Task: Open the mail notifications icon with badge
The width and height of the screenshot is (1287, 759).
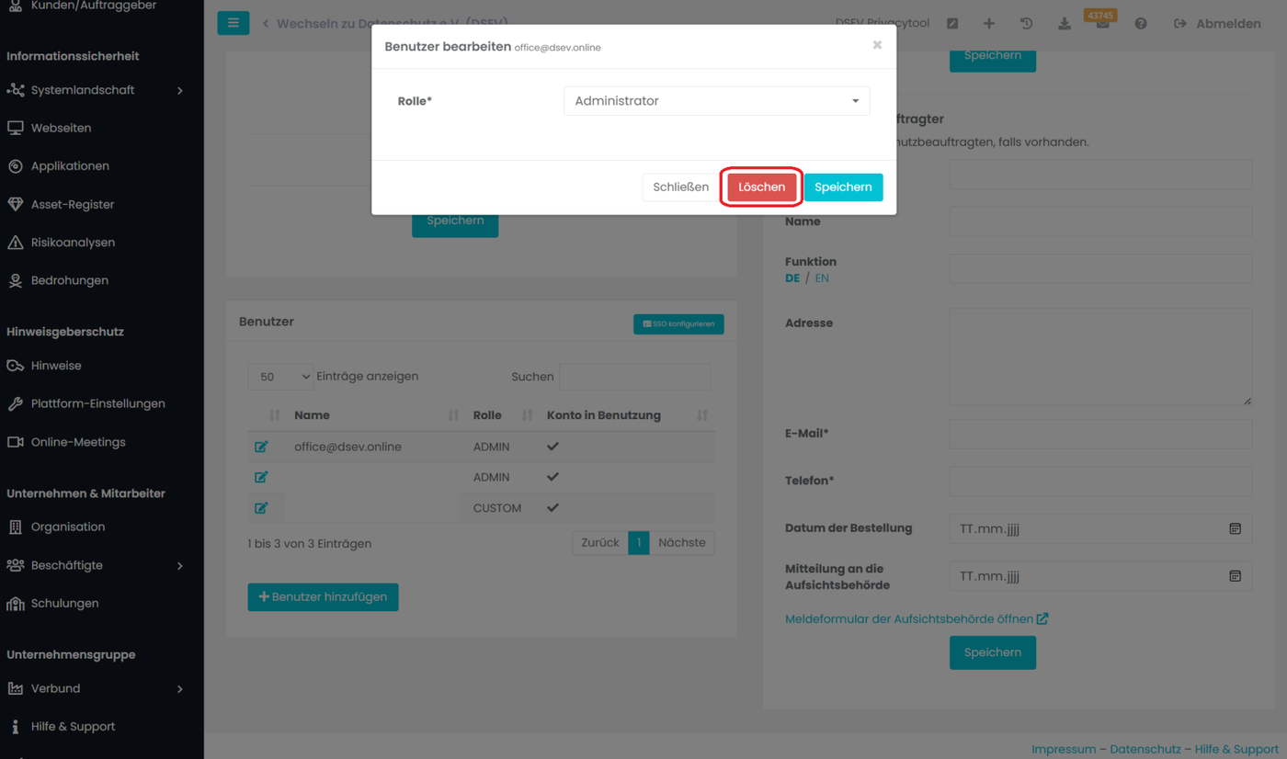Action: [1101, 23]
